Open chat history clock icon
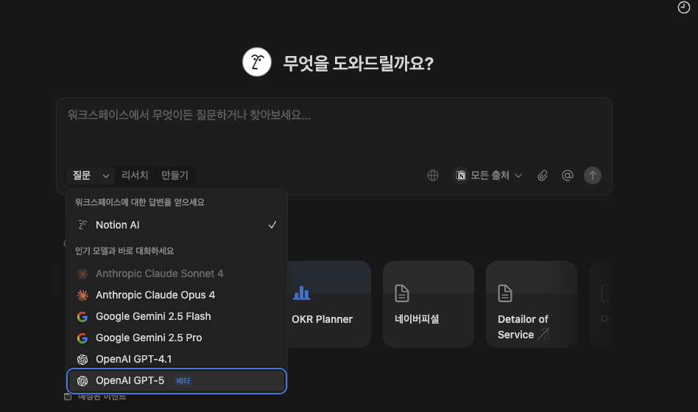The width and height of the screenshot is (698, 412). click(x=683, y=7)
